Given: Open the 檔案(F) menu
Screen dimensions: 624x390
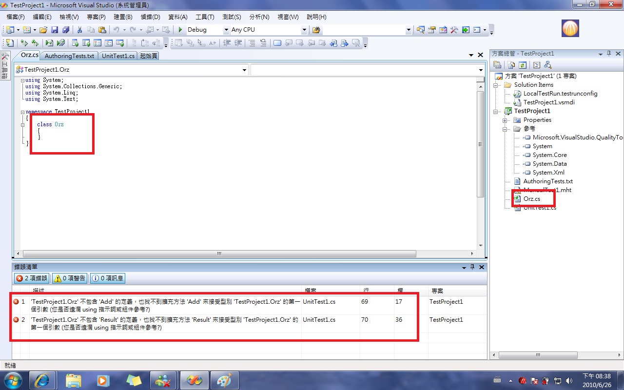Looking at the screenshot, I should point(16,17).
